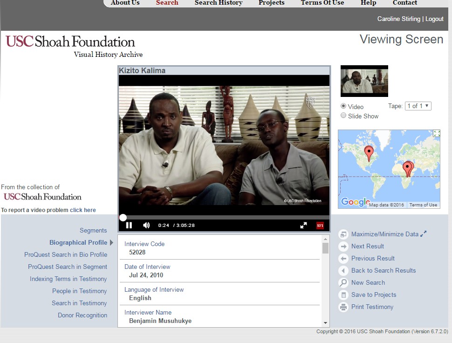Expand the map to fullscreen

(x=437, y=134)
